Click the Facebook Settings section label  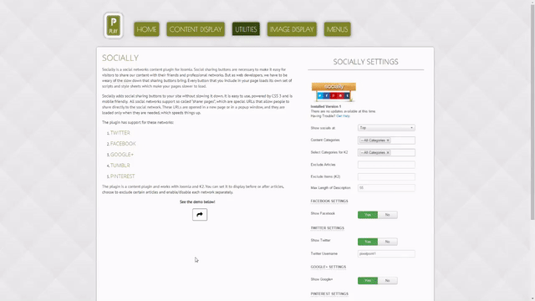pyautogui.click(x=329, y=201)
